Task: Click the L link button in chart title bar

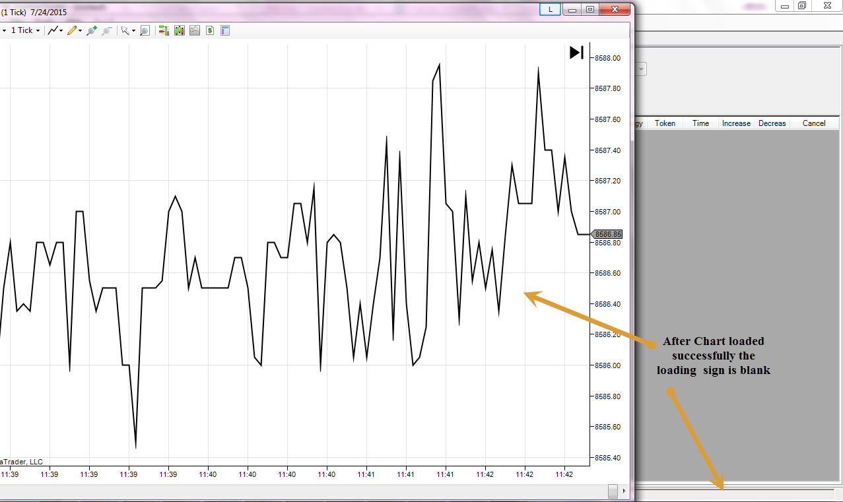Action: (551, 9)
